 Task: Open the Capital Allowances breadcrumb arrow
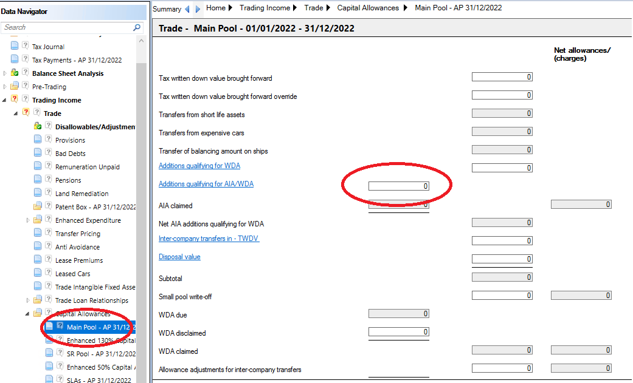pyautogui.click(x=406, y=8)
